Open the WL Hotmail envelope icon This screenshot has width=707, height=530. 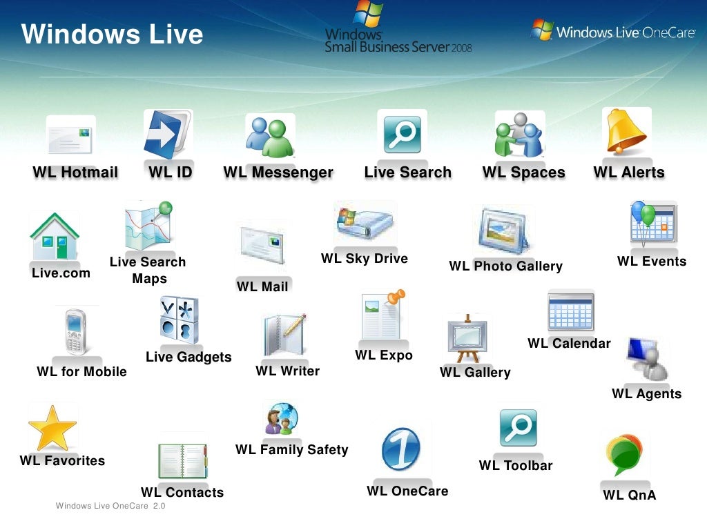(71, 139)
